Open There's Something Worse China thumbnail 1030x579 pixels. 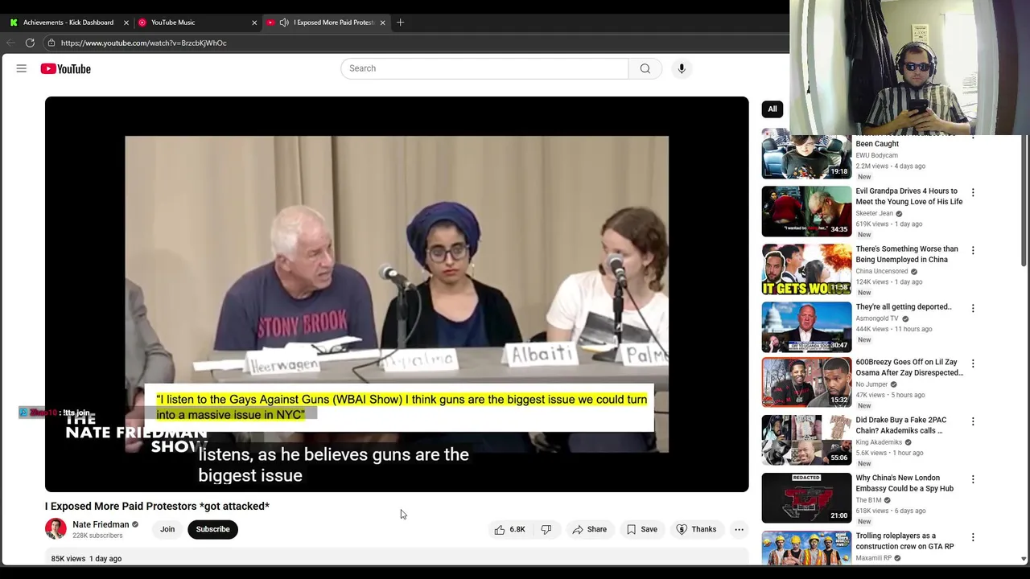click(806, 269)
